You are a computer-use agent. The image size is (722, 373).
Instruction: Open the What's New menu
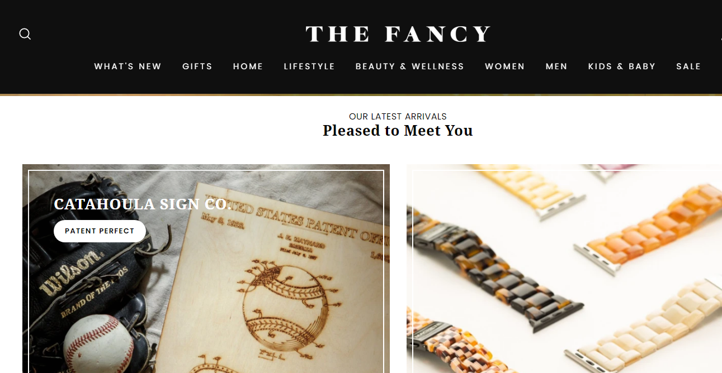128,66
